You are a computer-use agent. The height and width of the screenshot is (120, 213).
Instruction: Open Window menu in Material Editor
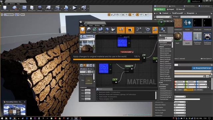point(97,25)
